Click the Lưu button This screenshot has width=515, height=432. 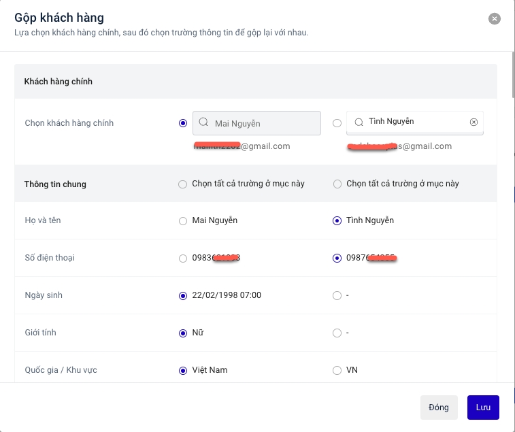483,408
